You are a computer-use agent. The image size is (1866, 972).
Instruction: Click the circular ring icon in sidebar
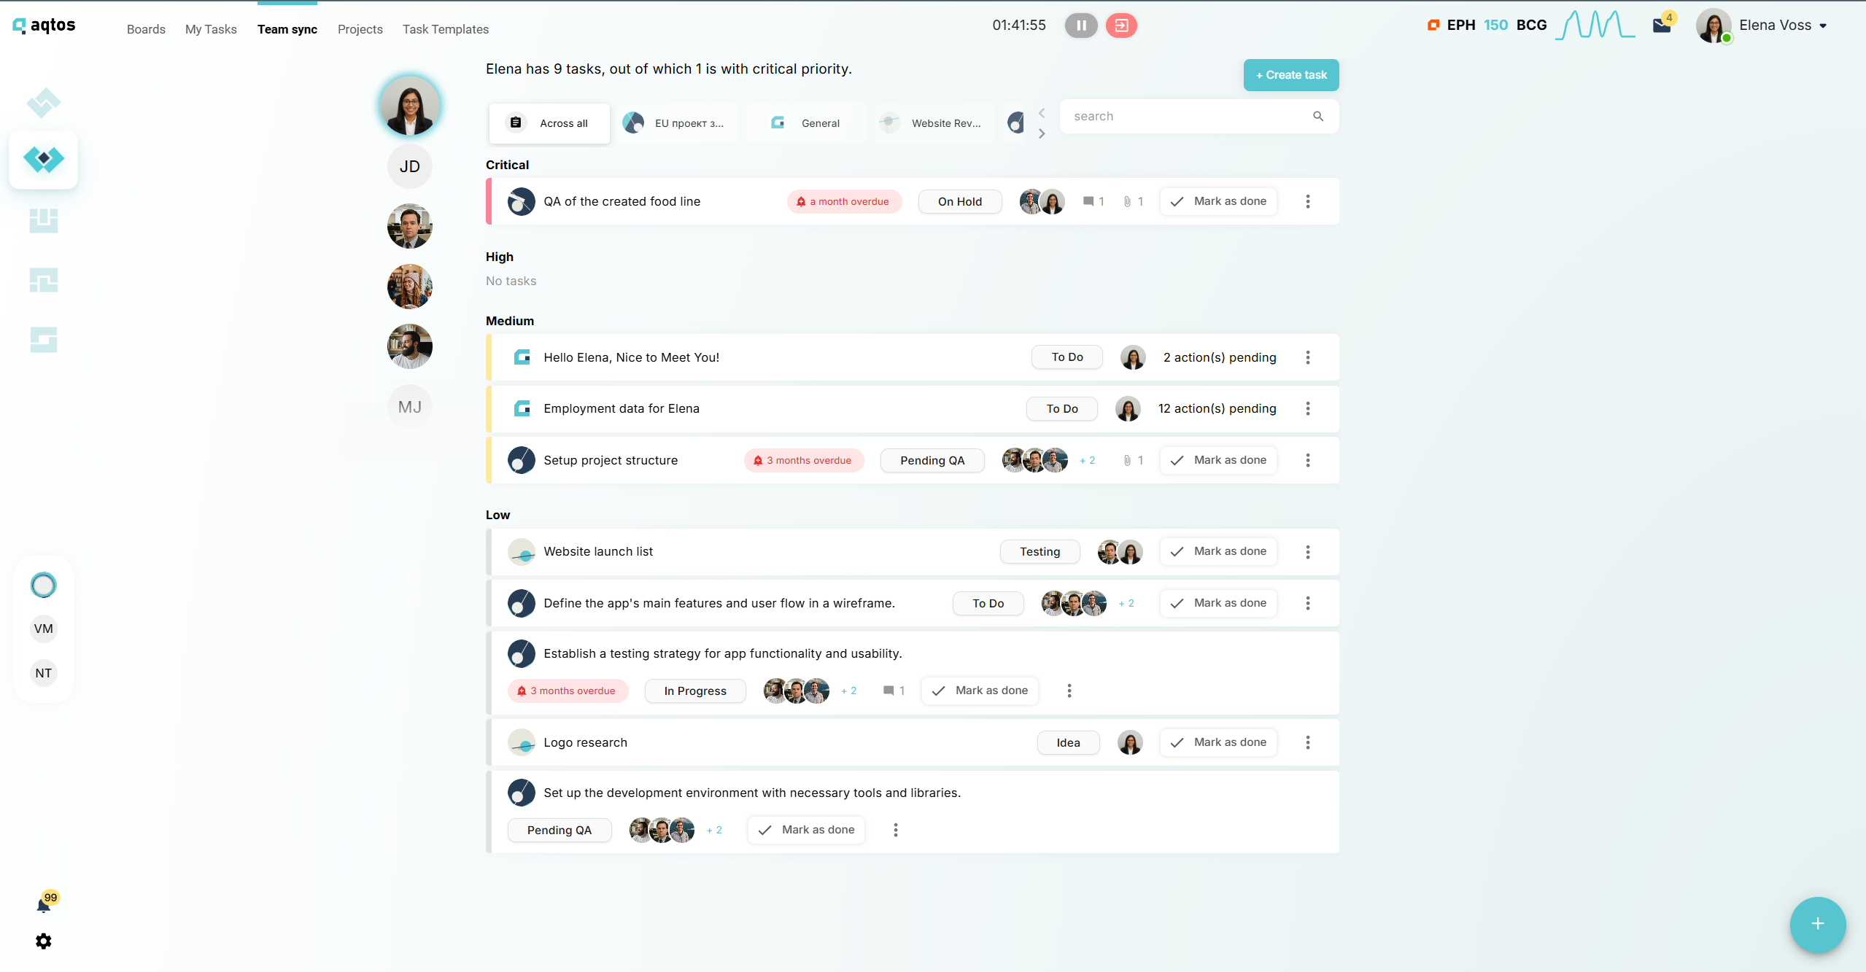coord(44,585)
